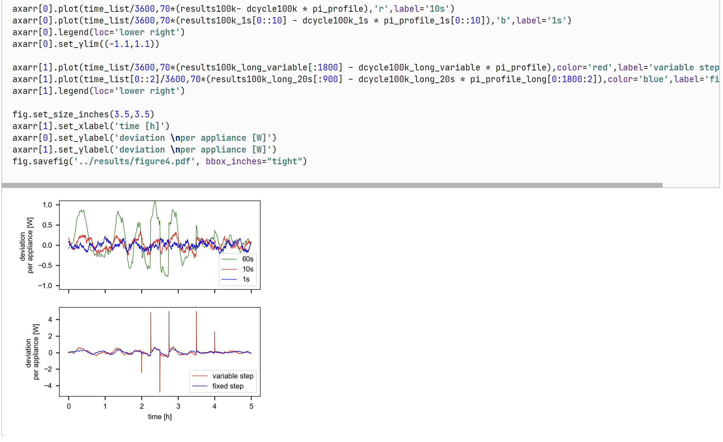Click the 'variable step' legend entry
Screen dimensions: 723x442
click(x=233, y=376)
